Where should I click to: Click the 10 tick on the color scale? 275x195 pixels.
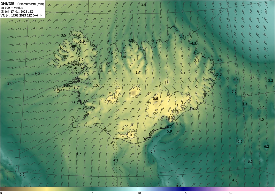[139, 193]
